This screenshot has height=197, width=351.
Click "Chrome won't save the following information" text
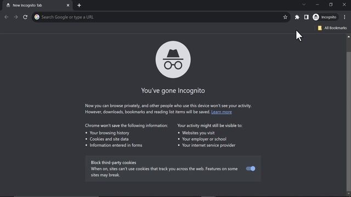point(126,125)
